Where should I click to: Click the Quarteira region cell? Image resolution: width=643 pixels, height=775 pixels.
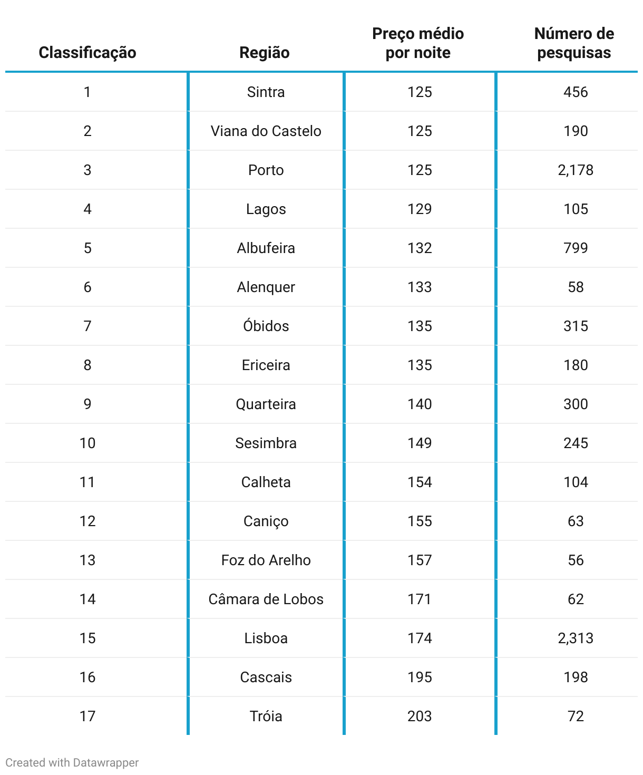pos(266,404)
